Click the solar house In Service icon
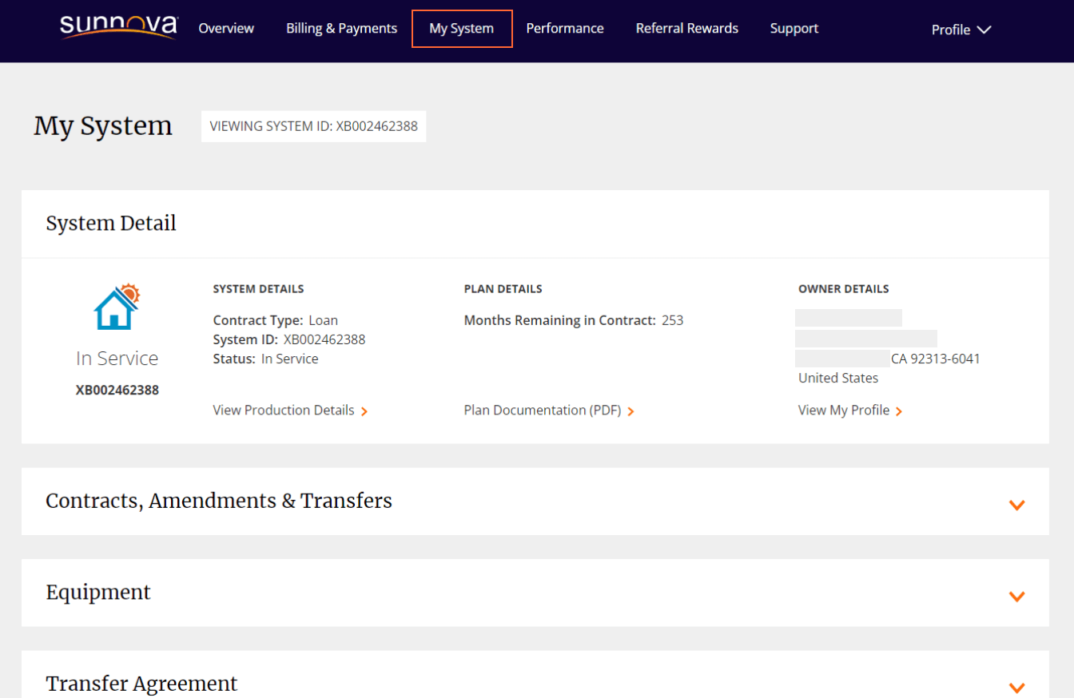Screen dimensions: 1074x698 click(117, 306)
